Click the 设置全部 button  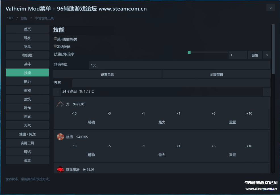108,74
